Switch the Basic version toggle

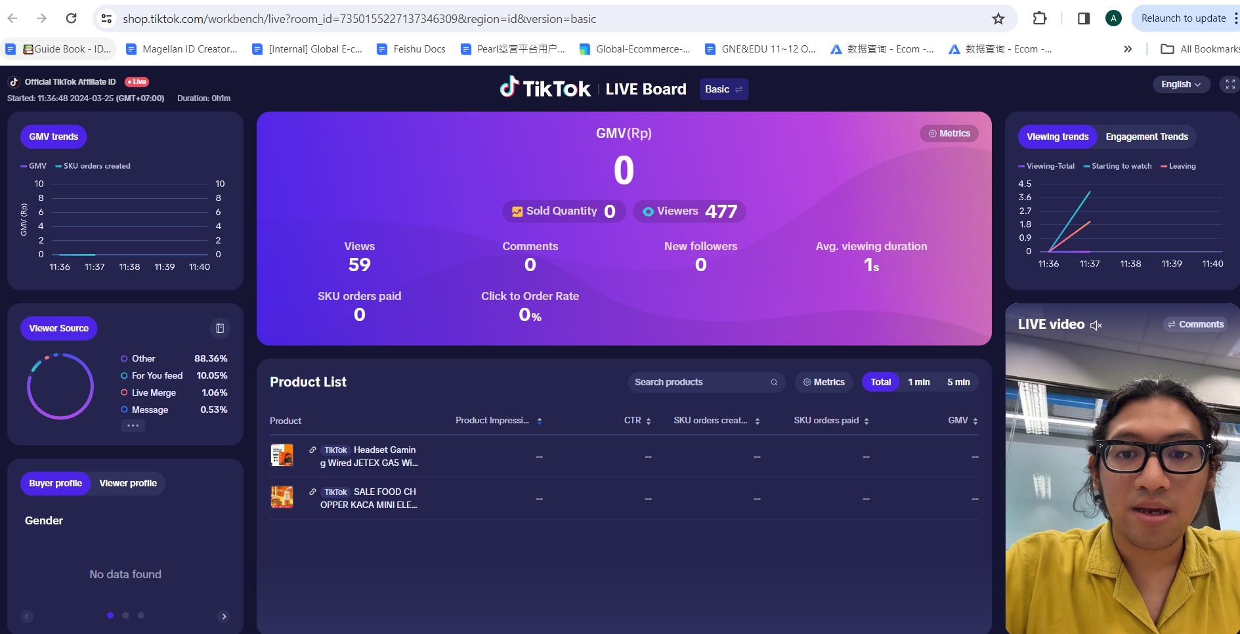click(723, 89)
